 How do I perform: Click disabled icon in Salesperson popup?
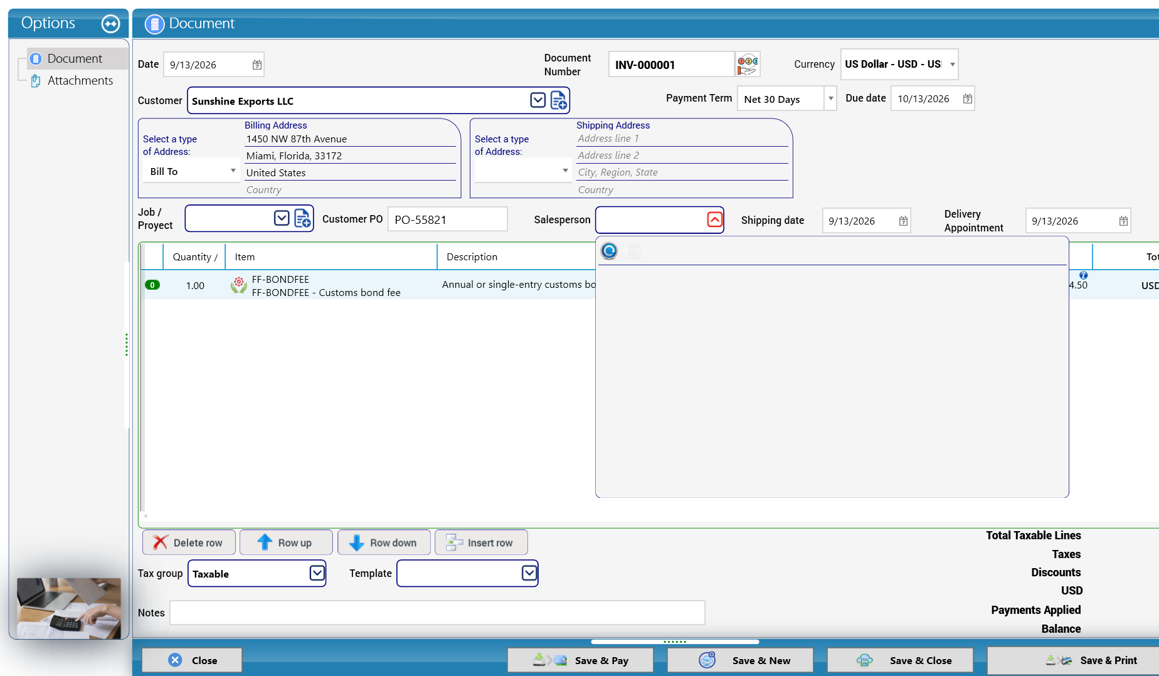pyautogui.click(x=634, y=251)
